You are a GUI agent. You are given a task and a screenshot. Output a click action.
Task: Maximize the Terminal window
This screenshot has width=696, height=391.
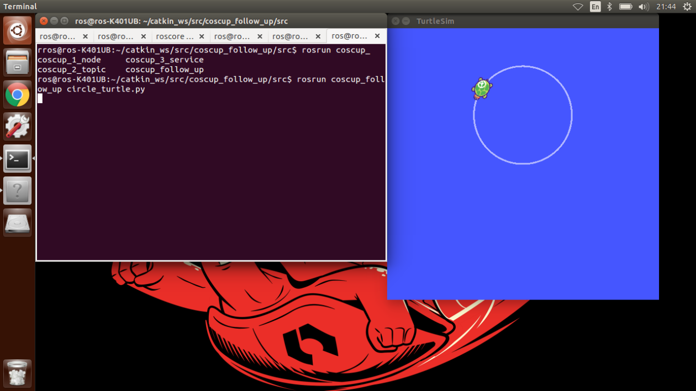click(64, 21)
